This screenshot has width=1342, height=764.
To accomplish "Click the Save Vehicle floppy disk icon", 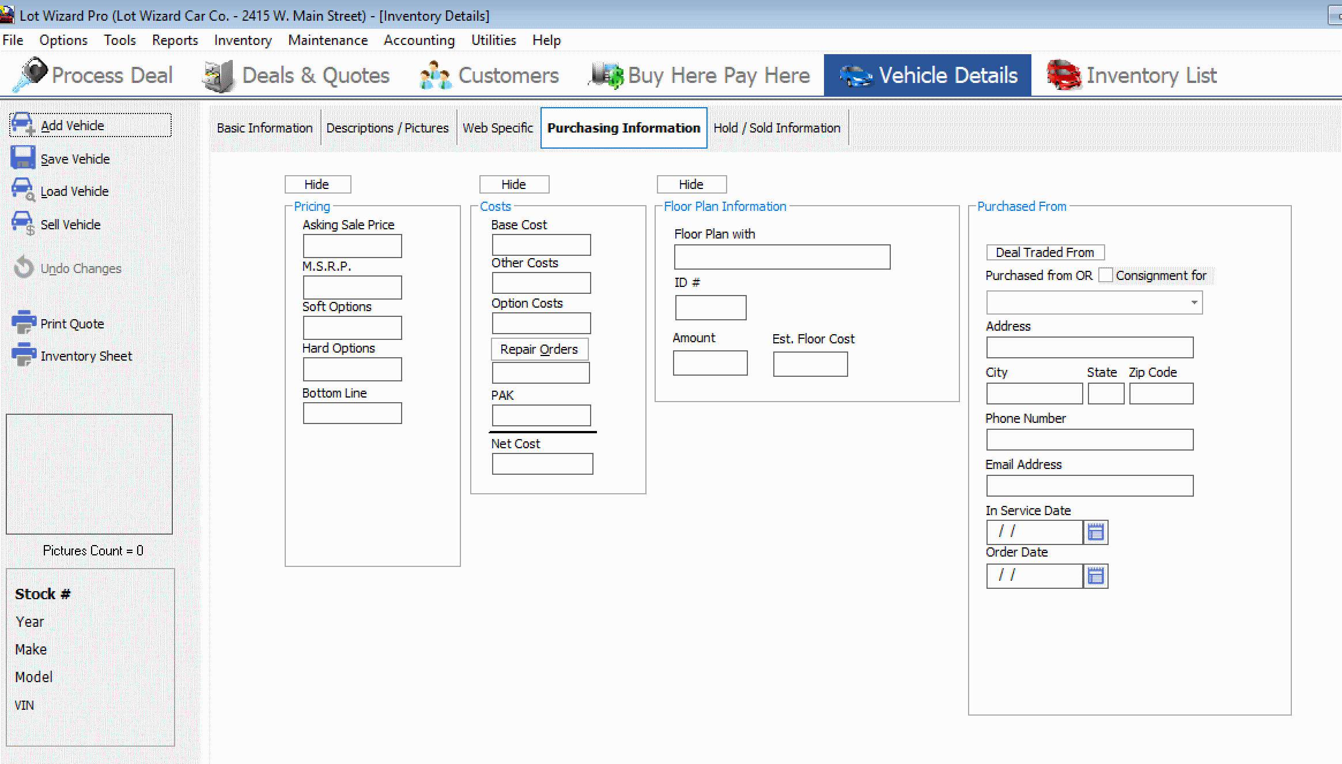I will (x=22, y=158).
